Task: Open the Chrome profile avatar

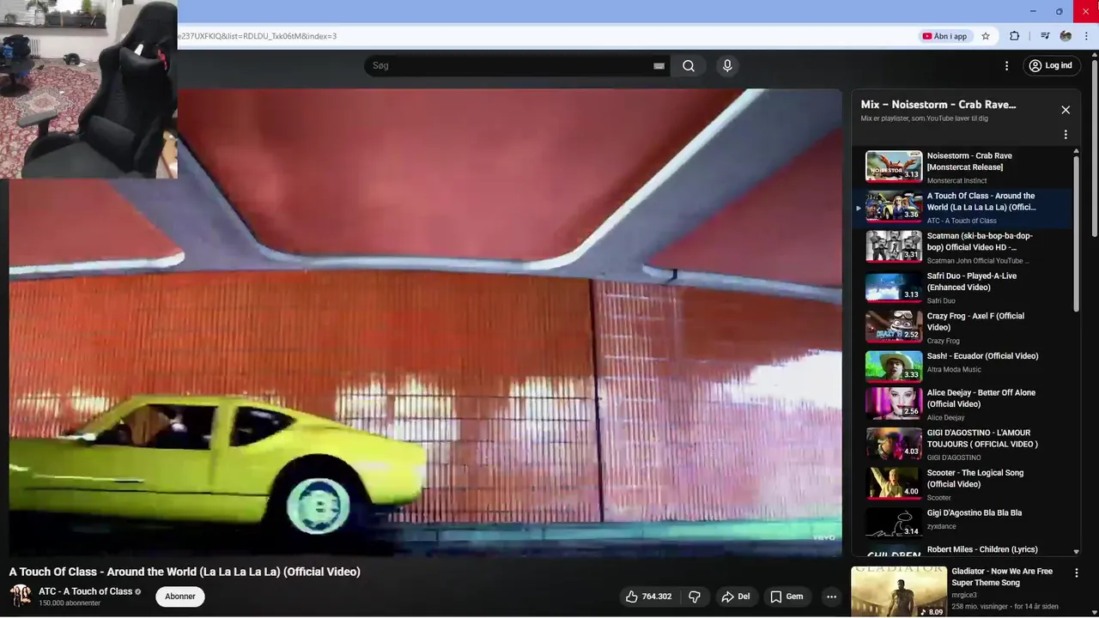Action: click(x=1066, y=36)
